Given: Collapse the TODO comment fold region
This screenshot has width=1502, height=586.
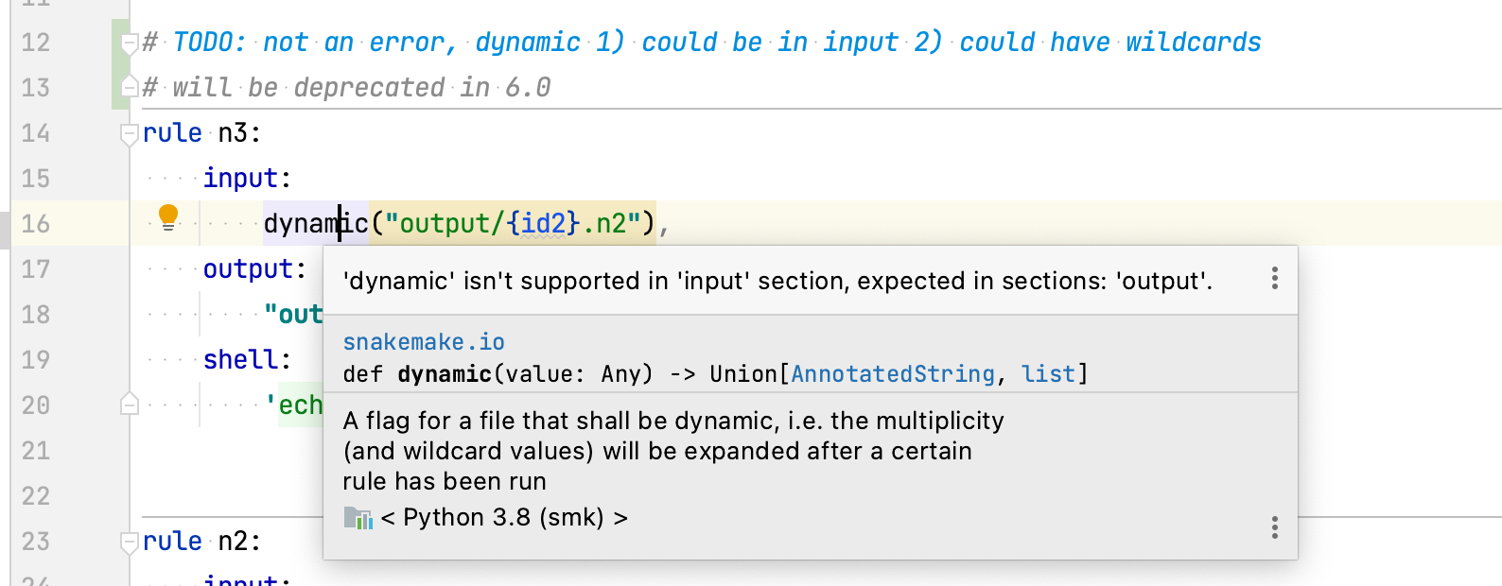Looking at the screenshot, I should [129, 40].
